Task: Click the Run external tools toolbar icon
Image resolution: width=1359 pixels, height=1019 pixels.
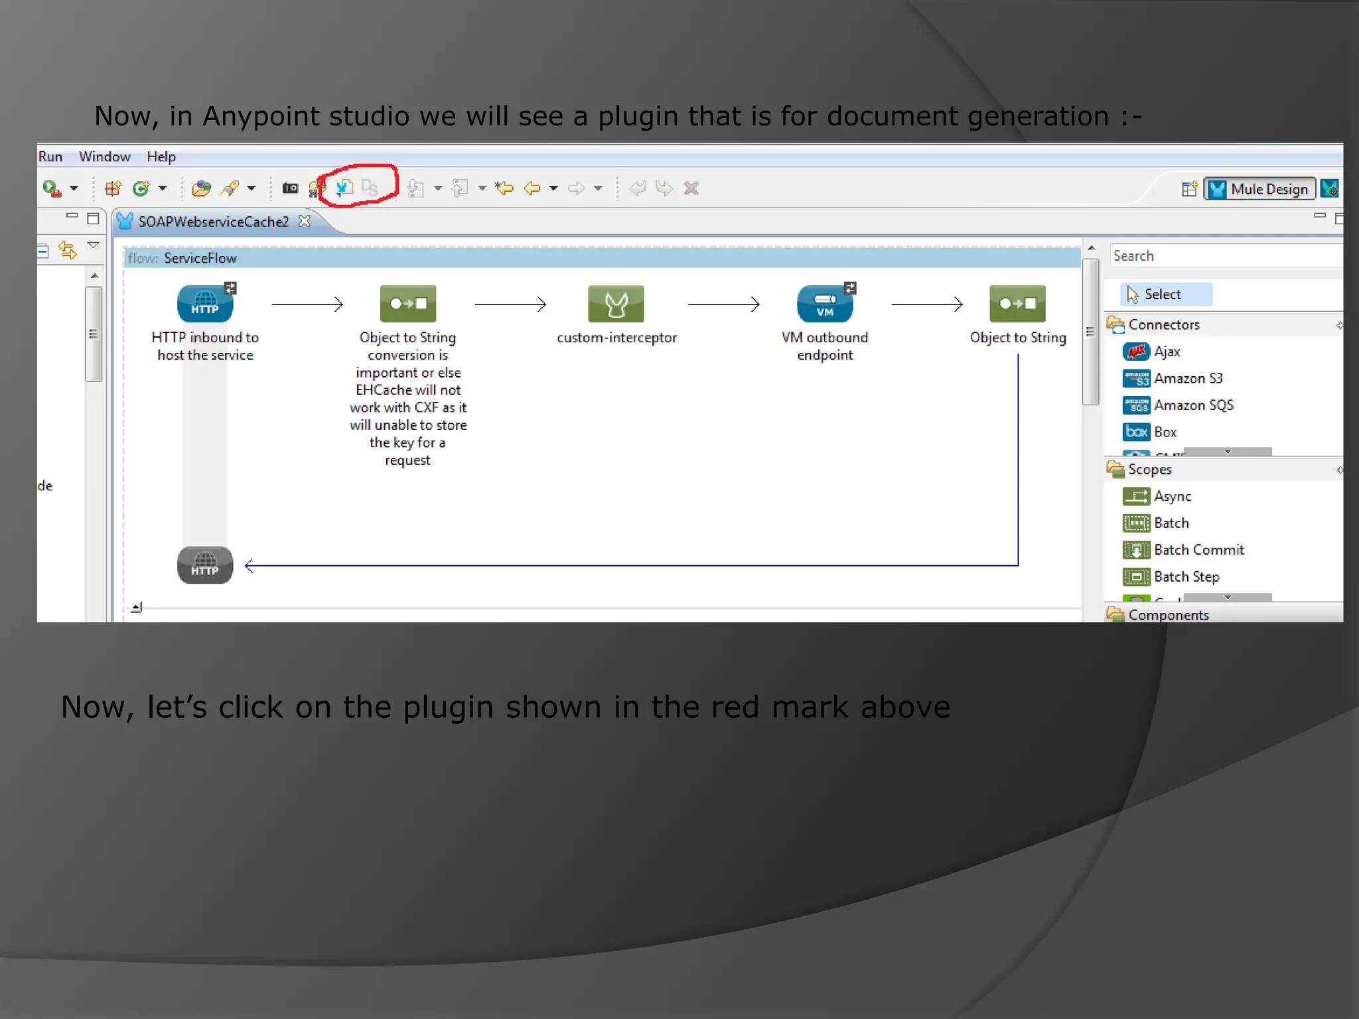Action: coord(52,188)
